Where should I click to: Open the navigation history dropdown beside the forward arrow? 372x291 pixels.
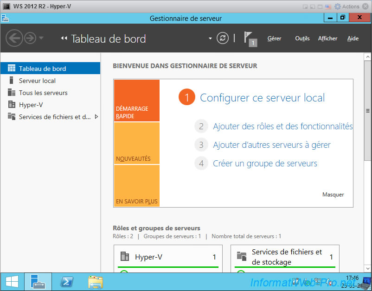click(41, 38)
